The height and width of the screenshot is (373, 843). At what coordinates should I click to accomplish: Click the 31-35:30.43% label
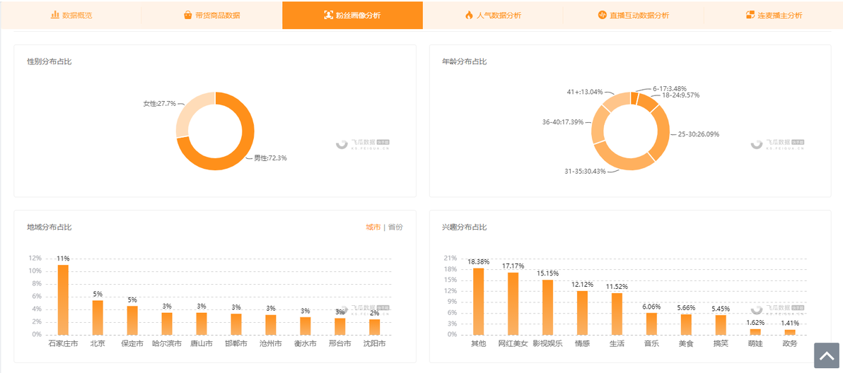[x=585, y=171]
